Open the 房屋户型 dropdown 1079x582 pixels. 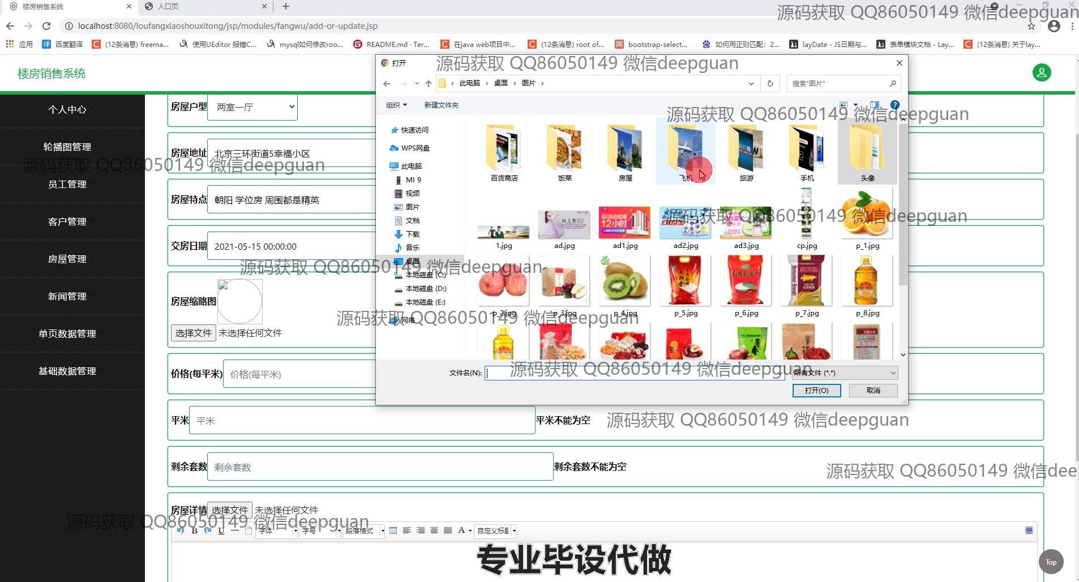[x=252, y=107]
